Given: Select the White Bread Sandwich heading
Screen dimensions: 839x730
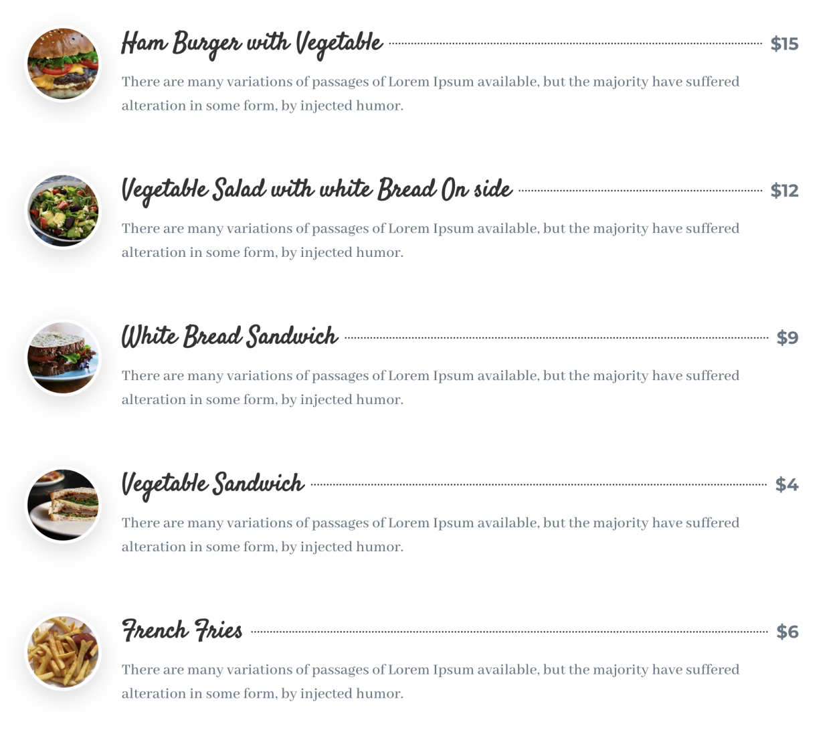Looking at the screenshot, I should coord(229,337).
